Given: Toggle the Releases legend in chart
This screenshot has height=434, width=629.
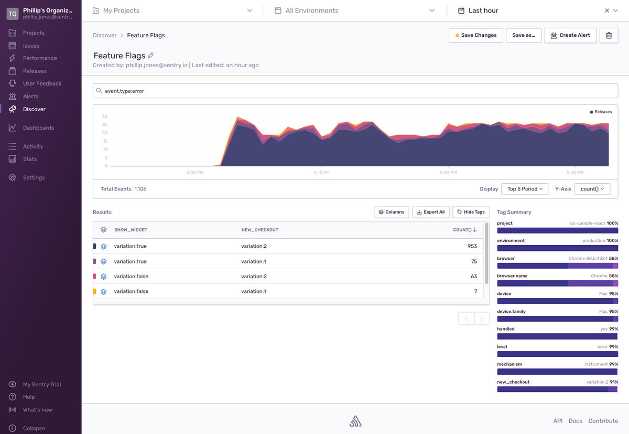Looking at the screenshot, I should pyautogui.click(x=601, y=112).
